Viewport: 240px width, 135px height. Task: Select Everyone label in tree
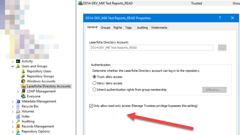[34, 96]
